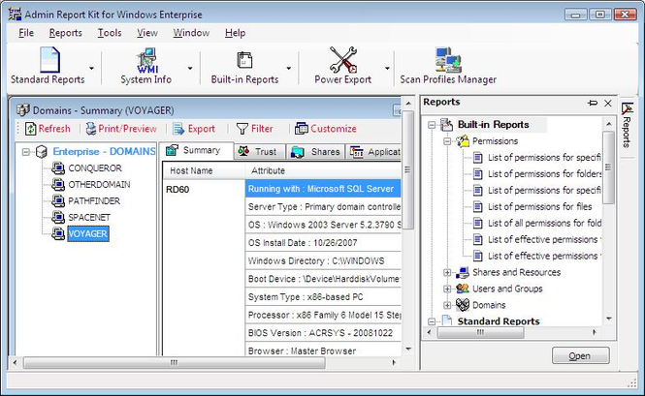Open the Reports menu

click(x=65, y=33)
